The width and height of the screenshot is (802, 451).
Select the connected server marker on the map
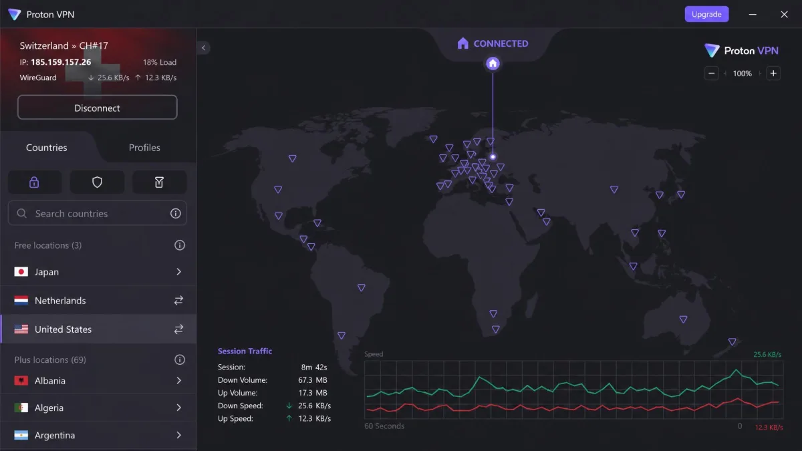click(x=493, y=157)
